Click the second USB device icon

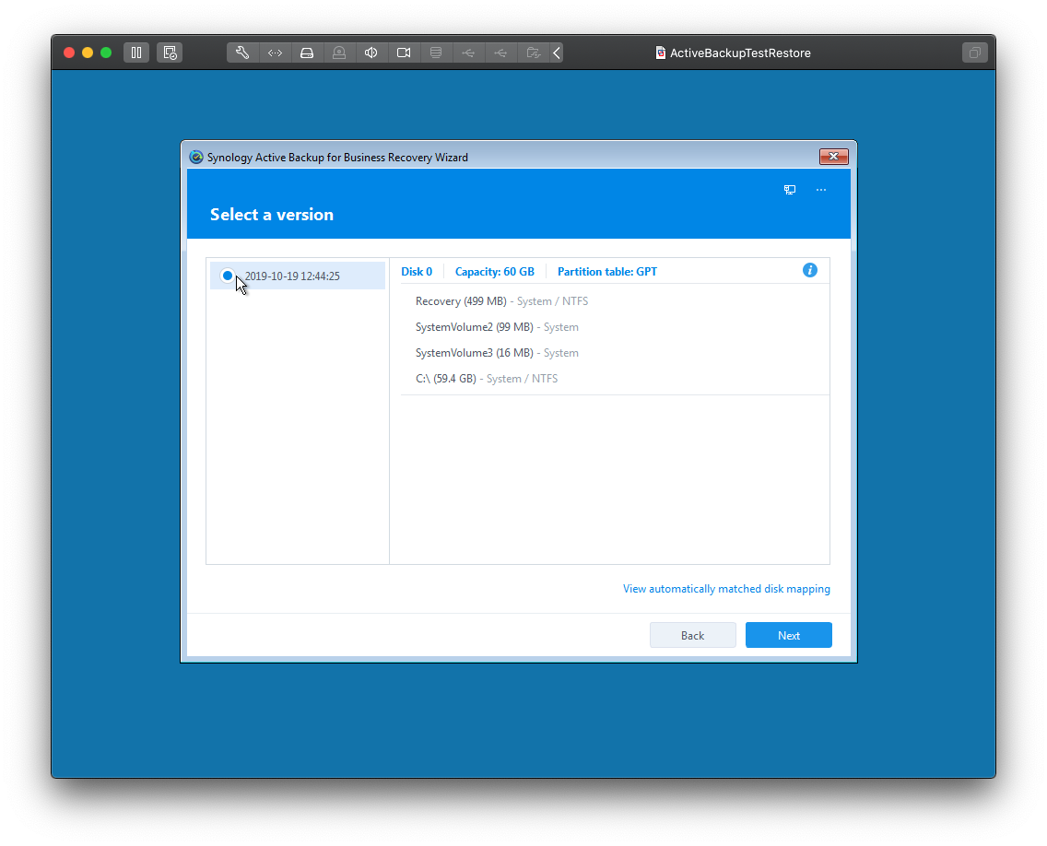click(500, 53)
